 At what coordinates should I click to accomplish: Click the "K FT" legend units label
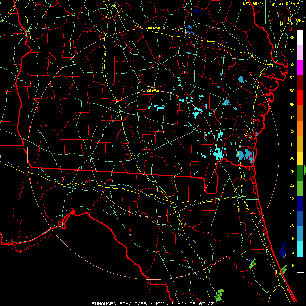pyautogui.click(x=288, y=23)
